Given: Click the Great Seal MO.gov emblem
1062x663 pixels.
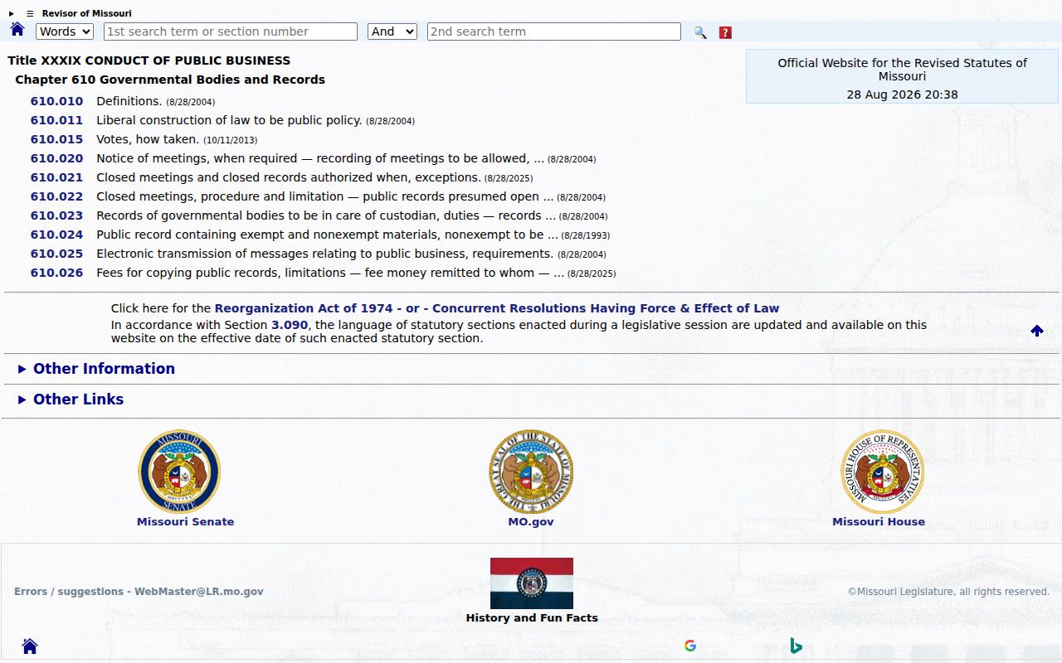Looking at the screenshot, I should tap(531, 472).
